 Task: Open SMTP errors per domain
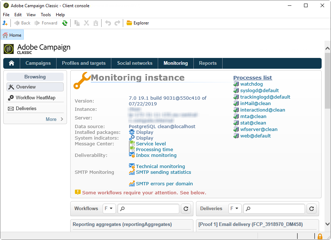[x=164, y=184]
